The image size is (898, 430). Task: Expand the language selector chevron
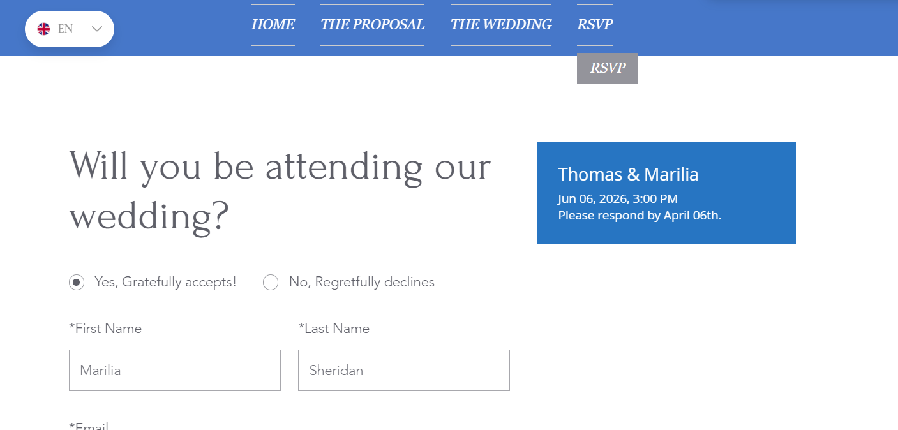coord(97,29)
